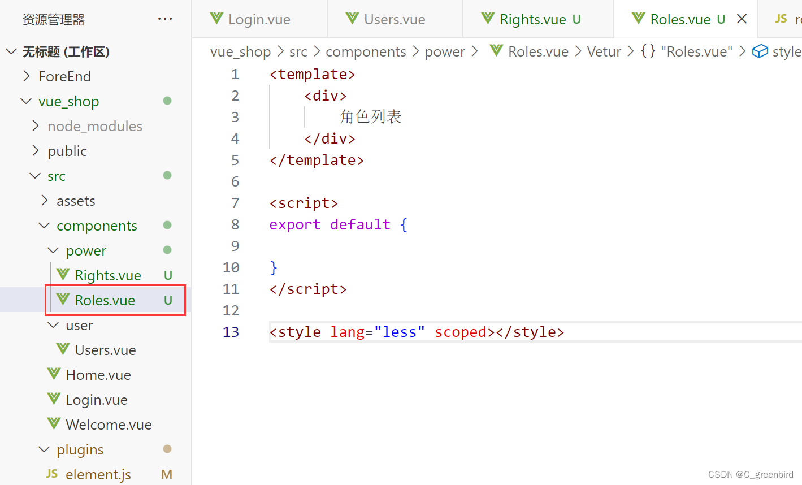Open Welcome.vue in the file tree

tap(109, 425)
